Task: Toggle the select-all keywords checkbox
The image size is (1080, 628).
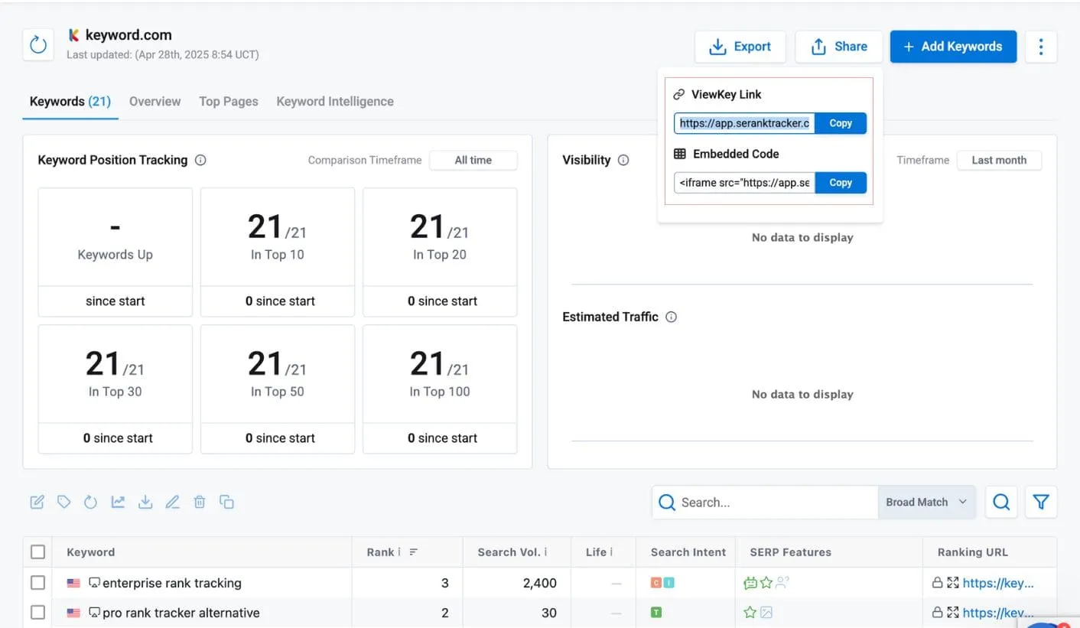Action: tap(37, 552)
